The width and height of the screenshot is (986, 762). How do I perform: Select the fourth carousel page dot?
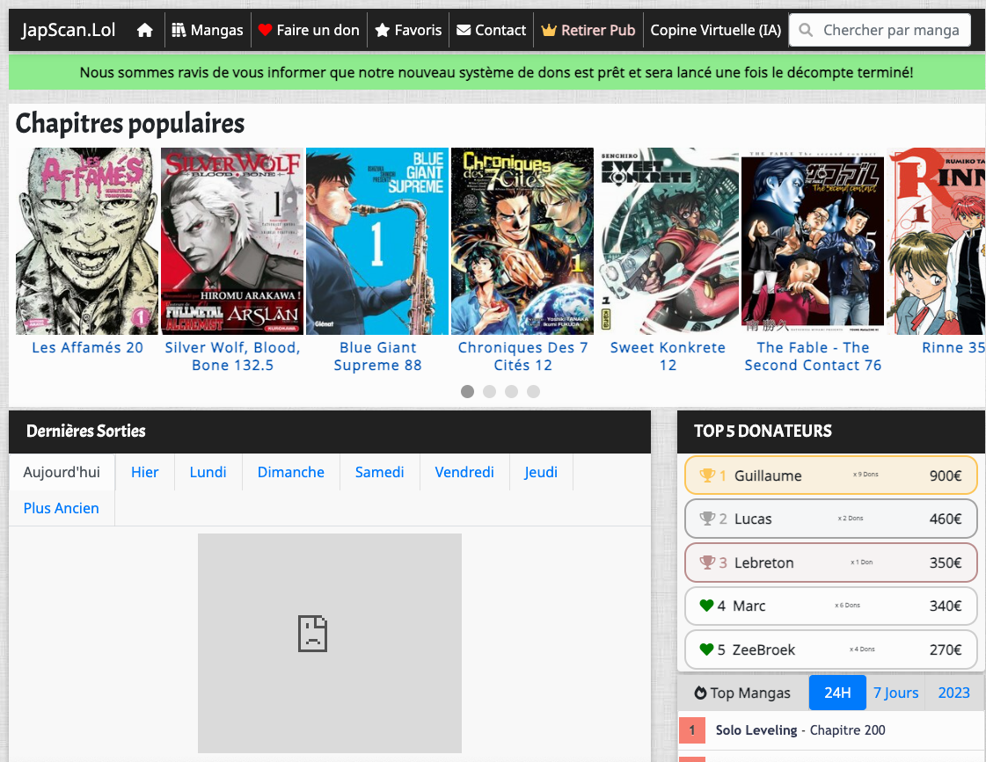pyautogui.click(x=533, y=391)
